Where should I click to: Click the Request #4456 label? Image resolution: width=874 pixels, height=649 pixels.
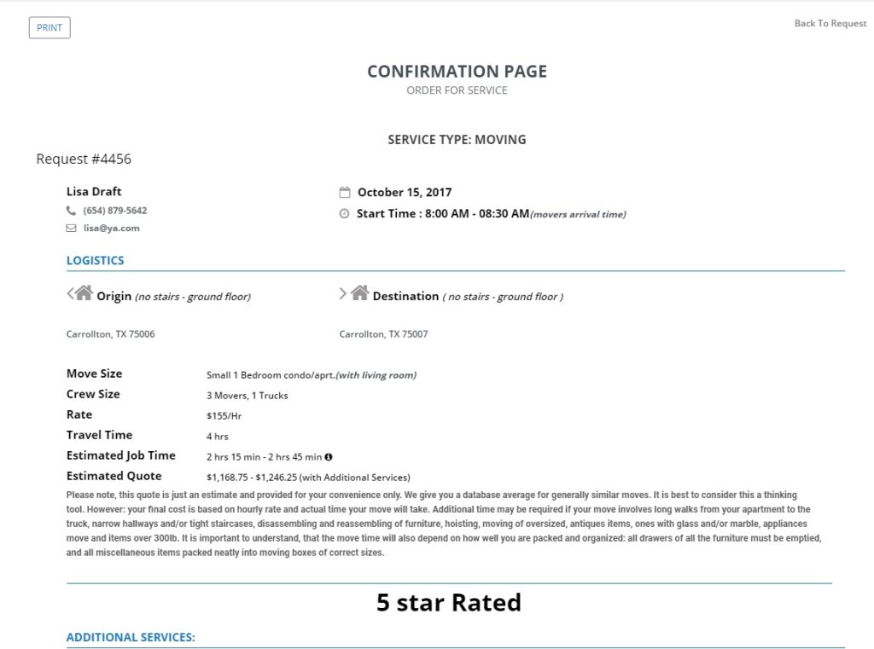click(x=84, y=159)
